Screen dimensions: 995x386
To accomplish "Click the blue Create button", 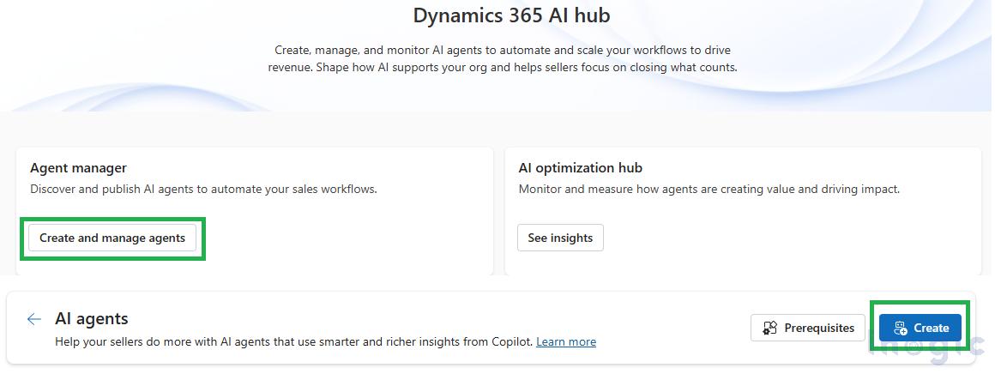I will click(920, 329).
